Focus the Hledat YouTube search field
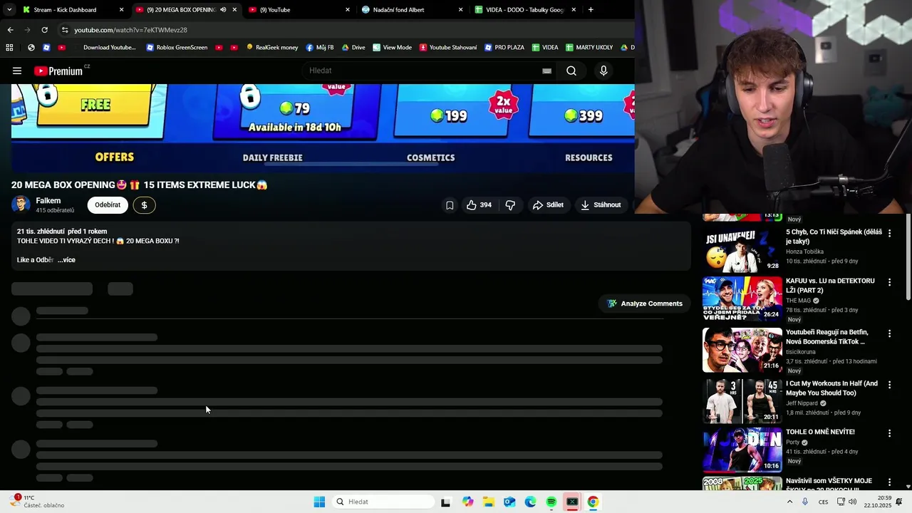Viewport: 912px width, 513px height. click(424, 71)
